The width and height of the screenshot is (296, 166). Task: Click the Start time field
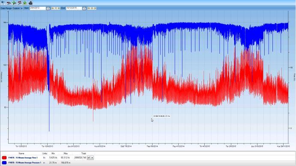(56, 8)
